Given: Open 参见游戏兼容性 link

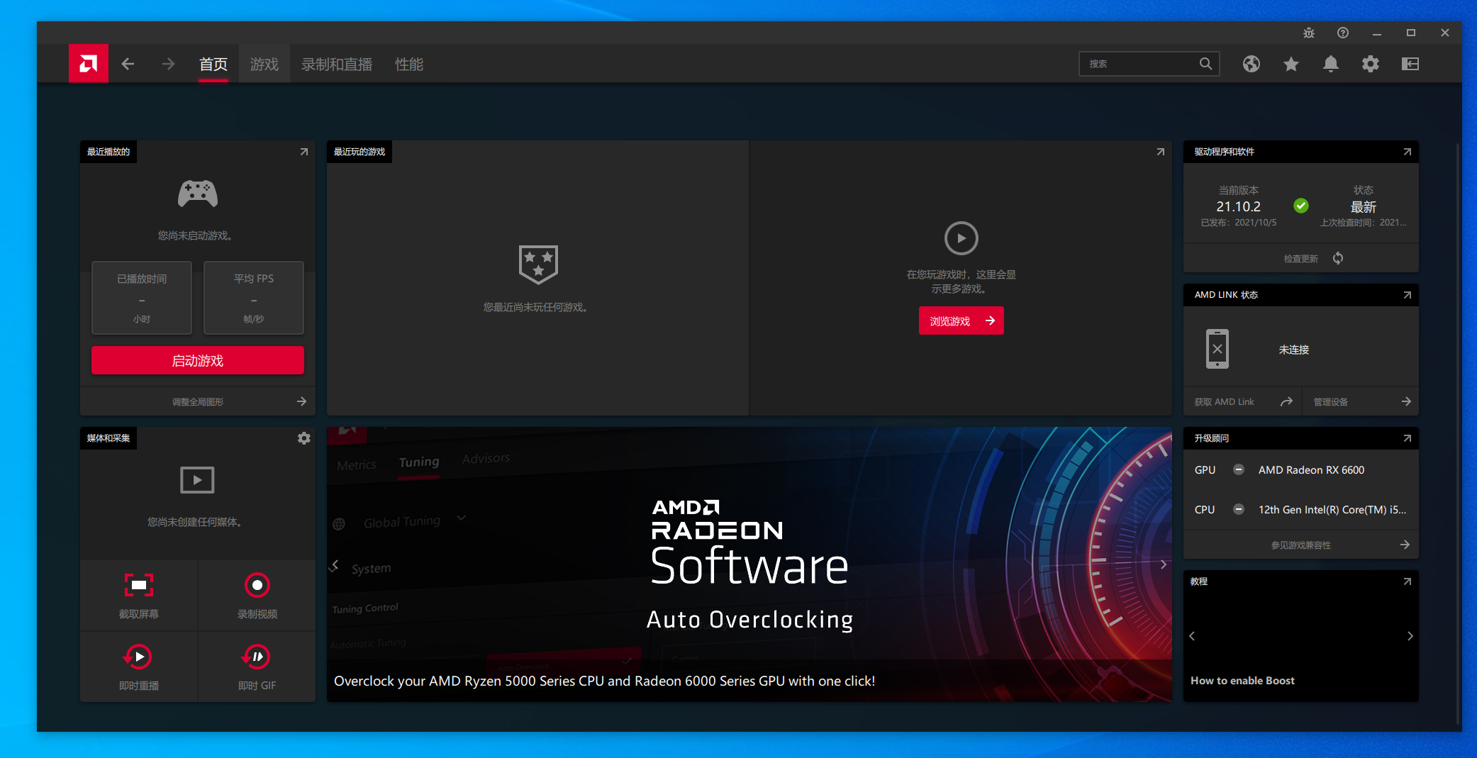Looking at the screenshot, I should point(1301,545).
